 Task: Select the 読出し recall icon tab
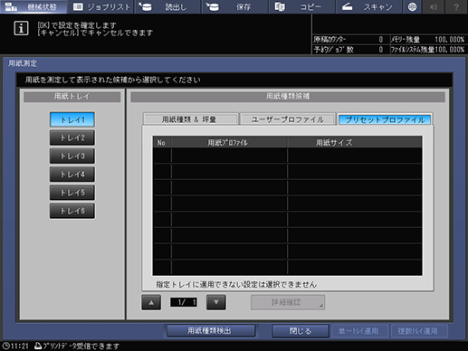pos(167,6)
